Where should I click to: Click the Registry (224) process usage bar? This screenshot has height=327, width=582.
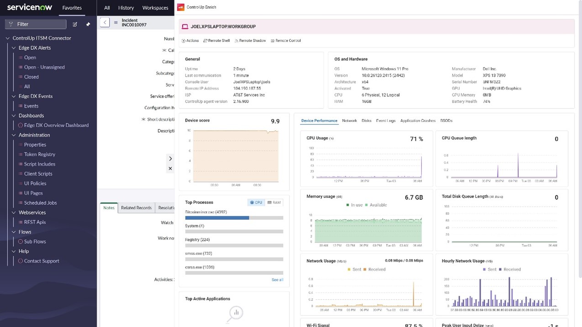click(234, 245)
